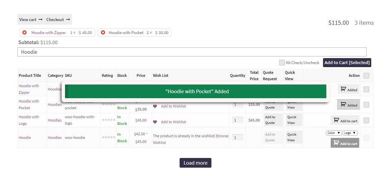Click cart icon in Hoodie with Logo row
Image resolution: width=387 pixels, height=176 pixels.
click(x=336, y=121)
